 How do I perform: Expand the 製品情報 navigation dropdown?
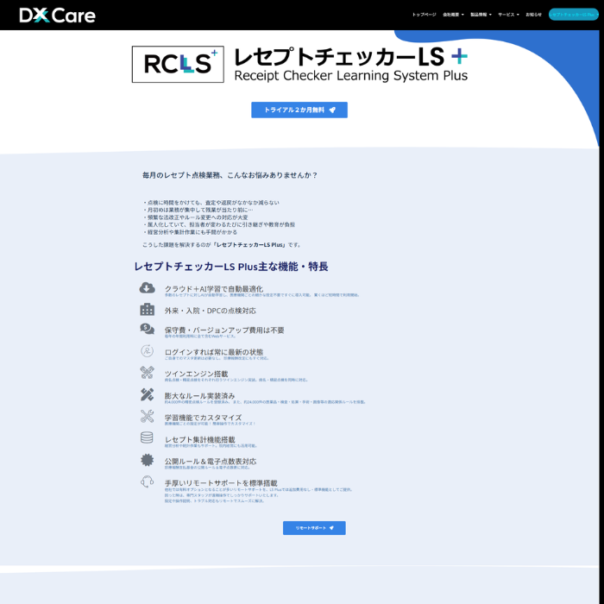(x=481, y=15)
